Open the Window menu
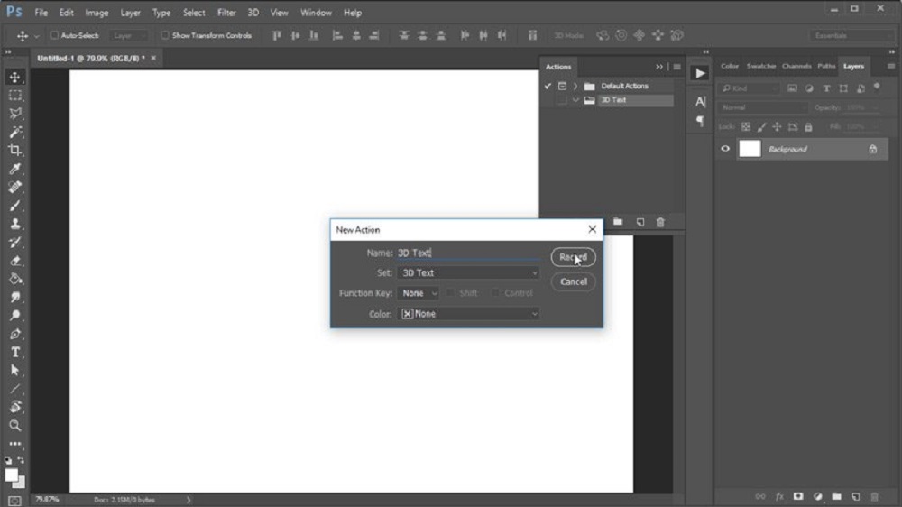Screen dimensions: 902x507 [x=316, y=12]
